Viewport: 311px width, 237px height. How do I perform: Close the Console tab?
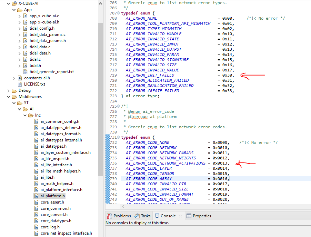pyautogui.click(x=180, y=216)
